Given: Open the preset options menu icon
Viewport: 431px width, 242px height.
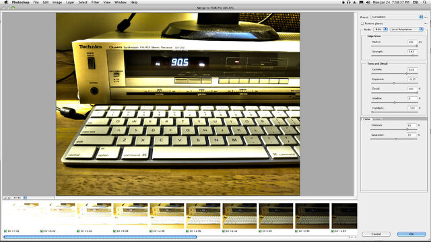Looking at the screenshot, I should 426,17.
